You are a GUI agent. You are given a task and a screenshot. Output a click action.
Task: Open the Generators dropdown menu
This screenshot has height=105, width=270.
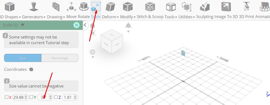click(x=34, y=17)
